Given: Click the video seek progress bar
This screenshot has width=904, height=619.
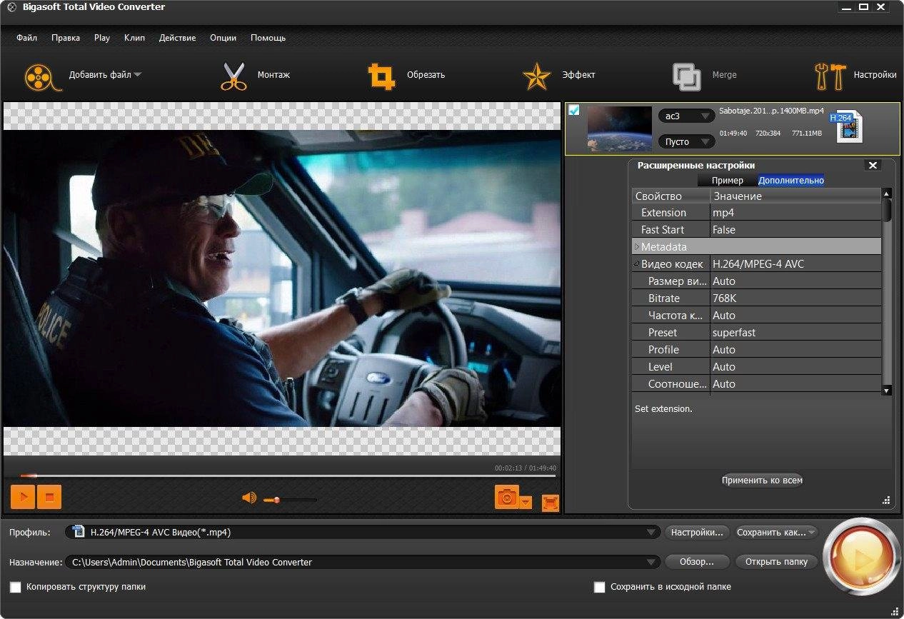Looking at the screenshot, I should (288, 475).
